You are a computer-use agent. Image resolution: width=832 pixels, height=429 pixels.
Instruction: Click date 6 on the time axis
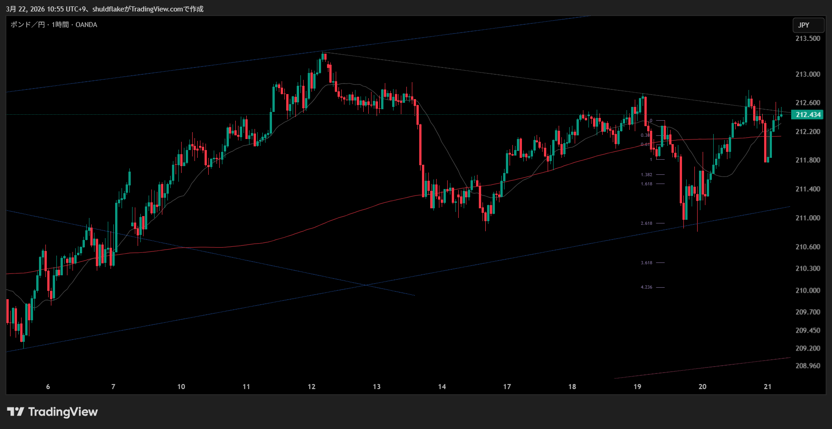pos(48,387)
